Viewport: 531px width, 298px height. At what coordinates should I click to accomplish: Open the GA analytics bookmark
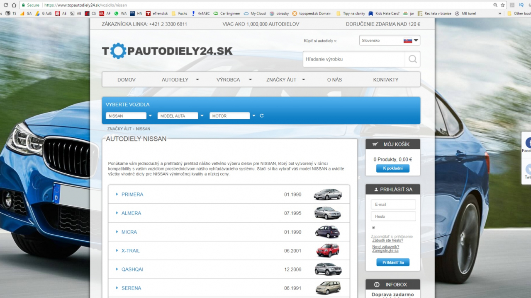point(26,13)
